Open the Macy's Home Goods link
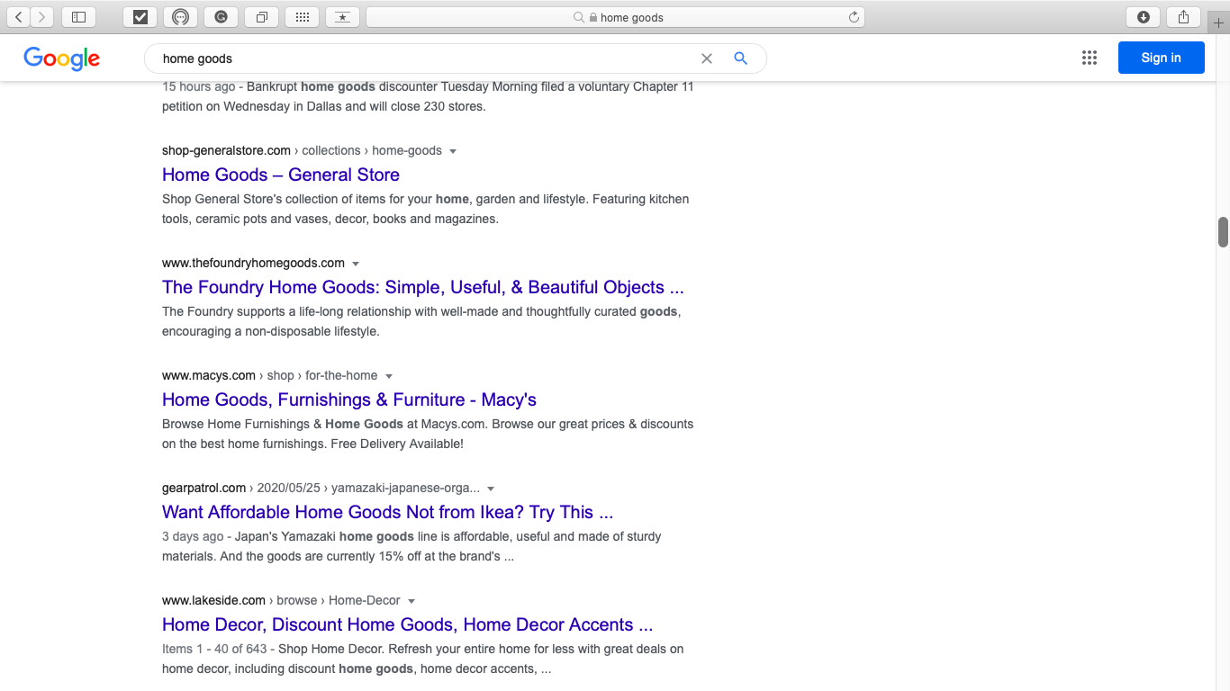Screen dimensions: 1230x691 click(348, 399)
